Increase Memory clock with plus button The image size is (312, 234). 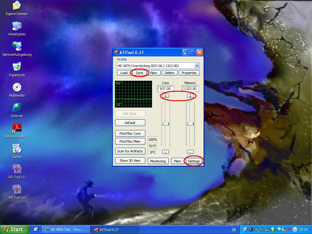190,96
